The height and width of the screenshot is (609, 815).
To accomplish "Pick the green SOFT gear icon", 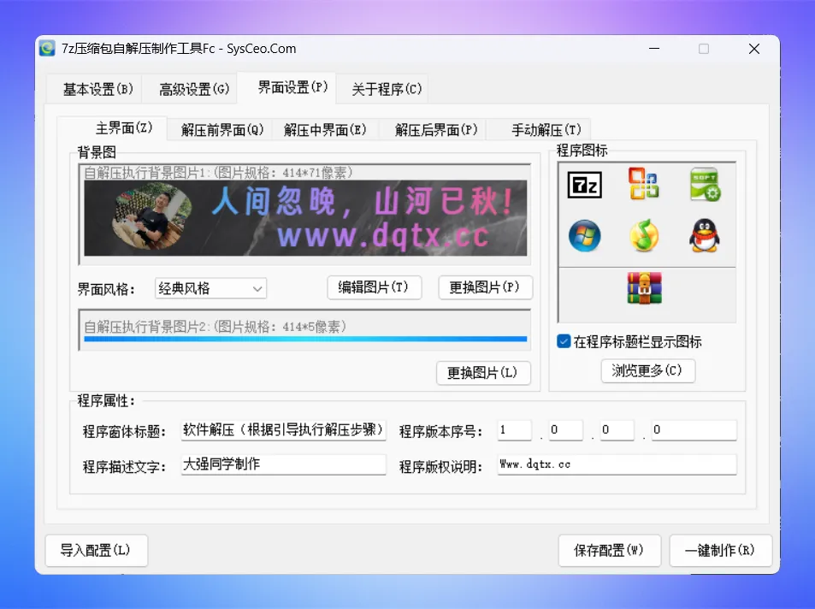I will coord(705,185).
